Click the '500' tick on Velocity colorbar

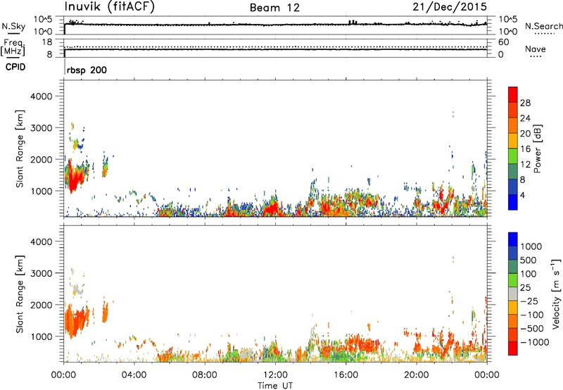click(529, 260)
